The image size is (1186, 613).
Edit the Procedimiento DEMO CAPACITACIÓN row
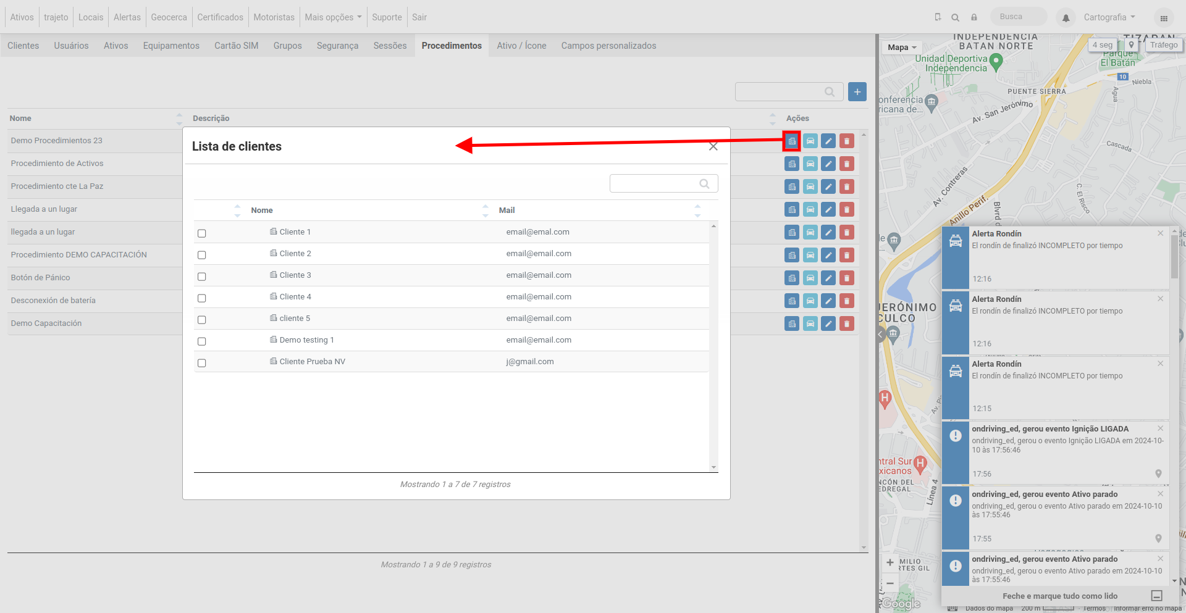click(x=828, y=255)
